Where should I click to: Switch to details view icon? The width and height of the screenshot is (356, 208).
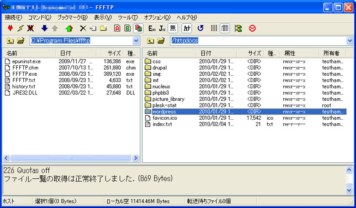(224, 28)
